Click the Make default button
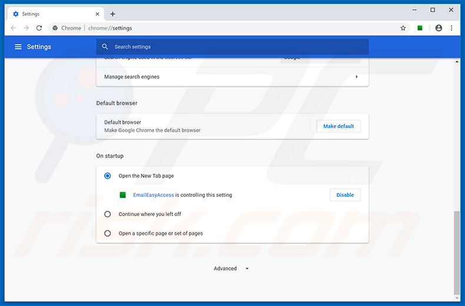 pyautogui.click(x=338, y=126)
